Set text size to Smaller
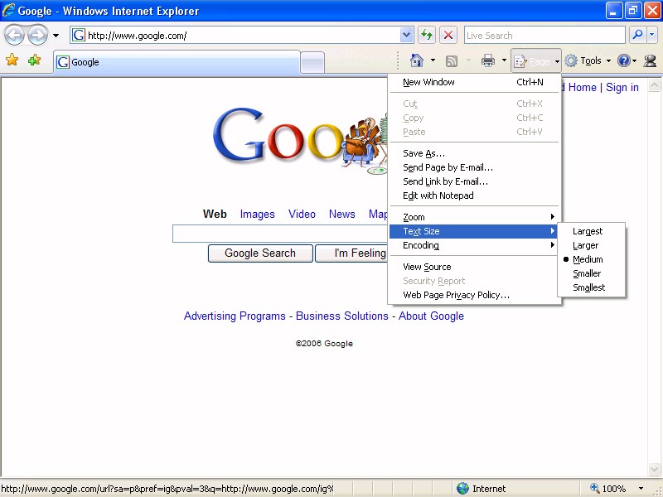Viewport: 663px width, 497px height. [x=592, y=273]
